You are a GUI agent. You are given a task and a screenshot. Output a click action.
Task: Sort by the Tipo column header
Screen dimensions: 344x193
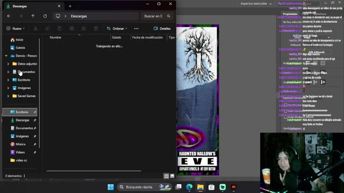[171, 38]
